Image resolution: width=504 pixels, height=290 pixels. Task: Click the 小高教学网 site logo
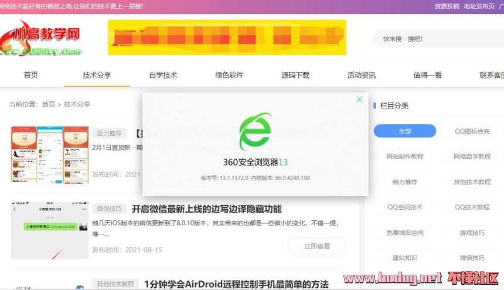(x=41, y=39)
